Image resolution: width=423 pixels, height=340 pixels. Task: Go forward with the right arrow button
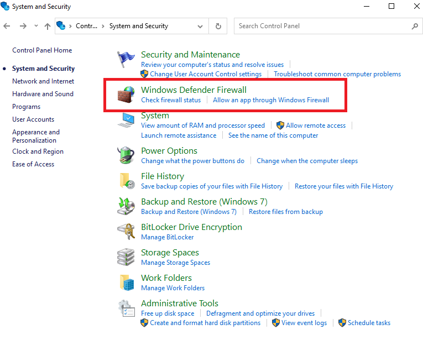coord(23,26)
